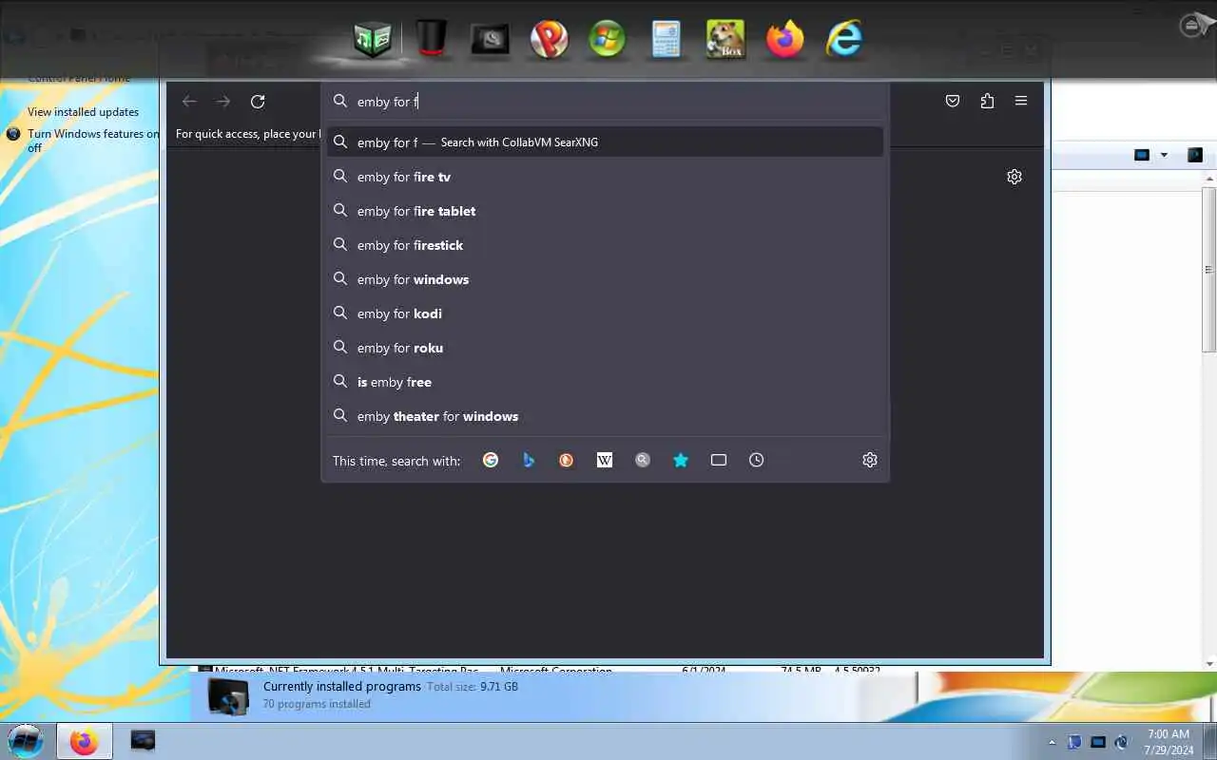Screen dimensions: 1217x760
Task: Expand view options dropdown arrow in Programs window
Action: point(1164,155)
